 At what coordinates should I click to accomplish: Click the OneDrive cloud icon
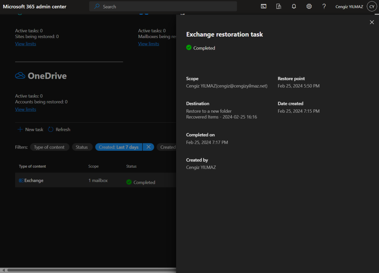20,76
